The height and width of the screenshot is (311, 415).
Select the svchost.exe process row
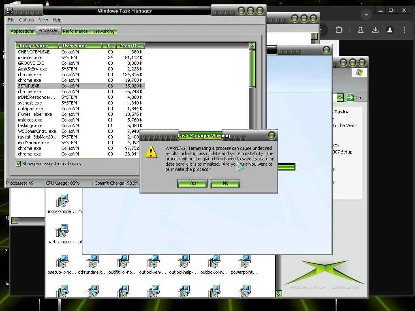(x=80, y=103)
